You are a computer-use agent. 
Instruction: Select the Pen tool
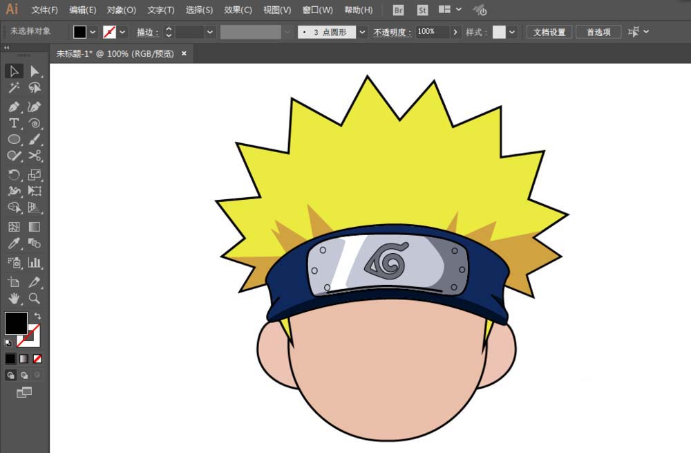click(14, 107)
